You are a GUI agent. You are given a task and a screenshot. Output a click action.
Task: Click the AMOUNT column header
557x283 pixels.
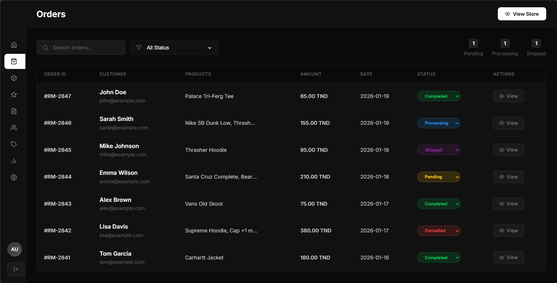(x=311, y=74)
